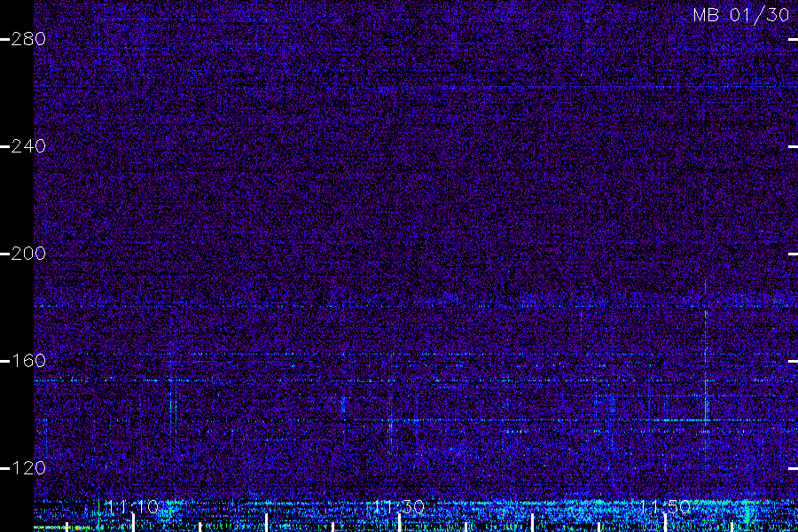798x532 pixels.
Task: Click the 11:30 time label
Action: (399, 507)
